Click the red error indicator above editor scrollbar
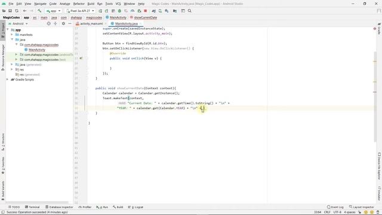Screen dimensions: 382x215 click(x=375, y=29)
